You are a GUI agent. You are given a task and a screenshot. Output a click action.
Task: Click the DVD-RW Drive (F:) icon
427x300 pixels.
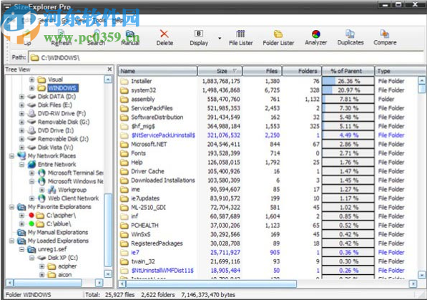(31, 113)
